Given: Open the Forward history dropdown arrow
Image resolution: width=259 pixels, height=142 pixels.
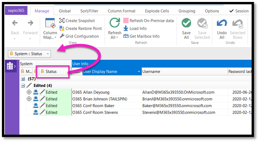Looking at the screenshot, I should [30, 39].
